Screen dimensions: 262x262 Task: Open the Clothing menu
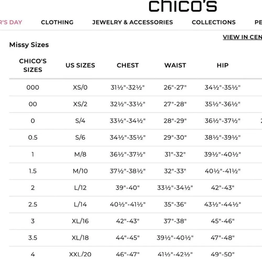57,22
